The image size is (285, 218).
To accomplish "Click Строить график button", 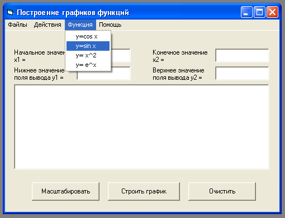I will click(144, 191).
